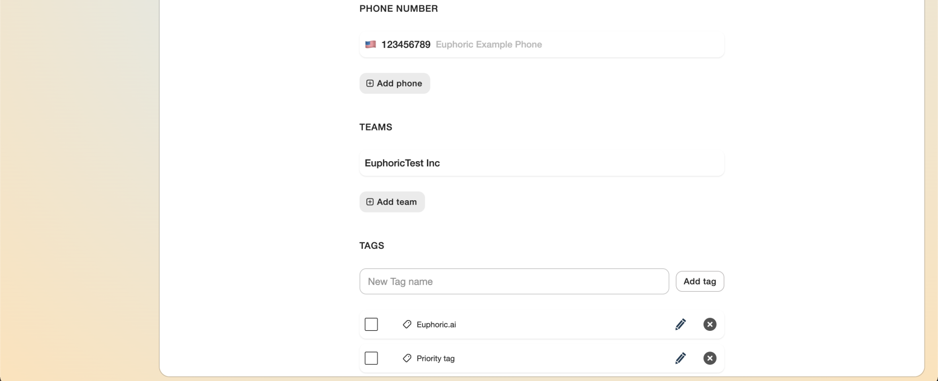Click the plus icon in Add phone

pos(370,84)
